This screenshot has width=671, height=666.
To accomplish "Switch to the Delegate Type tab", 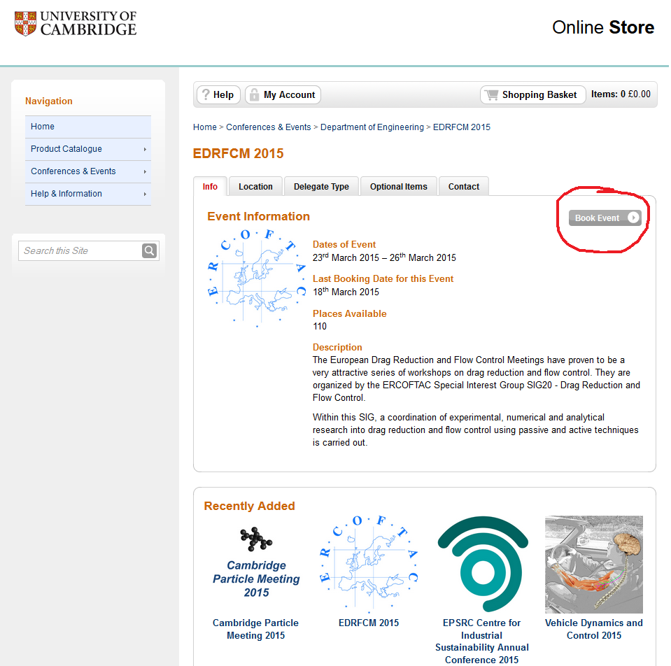I will coord(321,187).
